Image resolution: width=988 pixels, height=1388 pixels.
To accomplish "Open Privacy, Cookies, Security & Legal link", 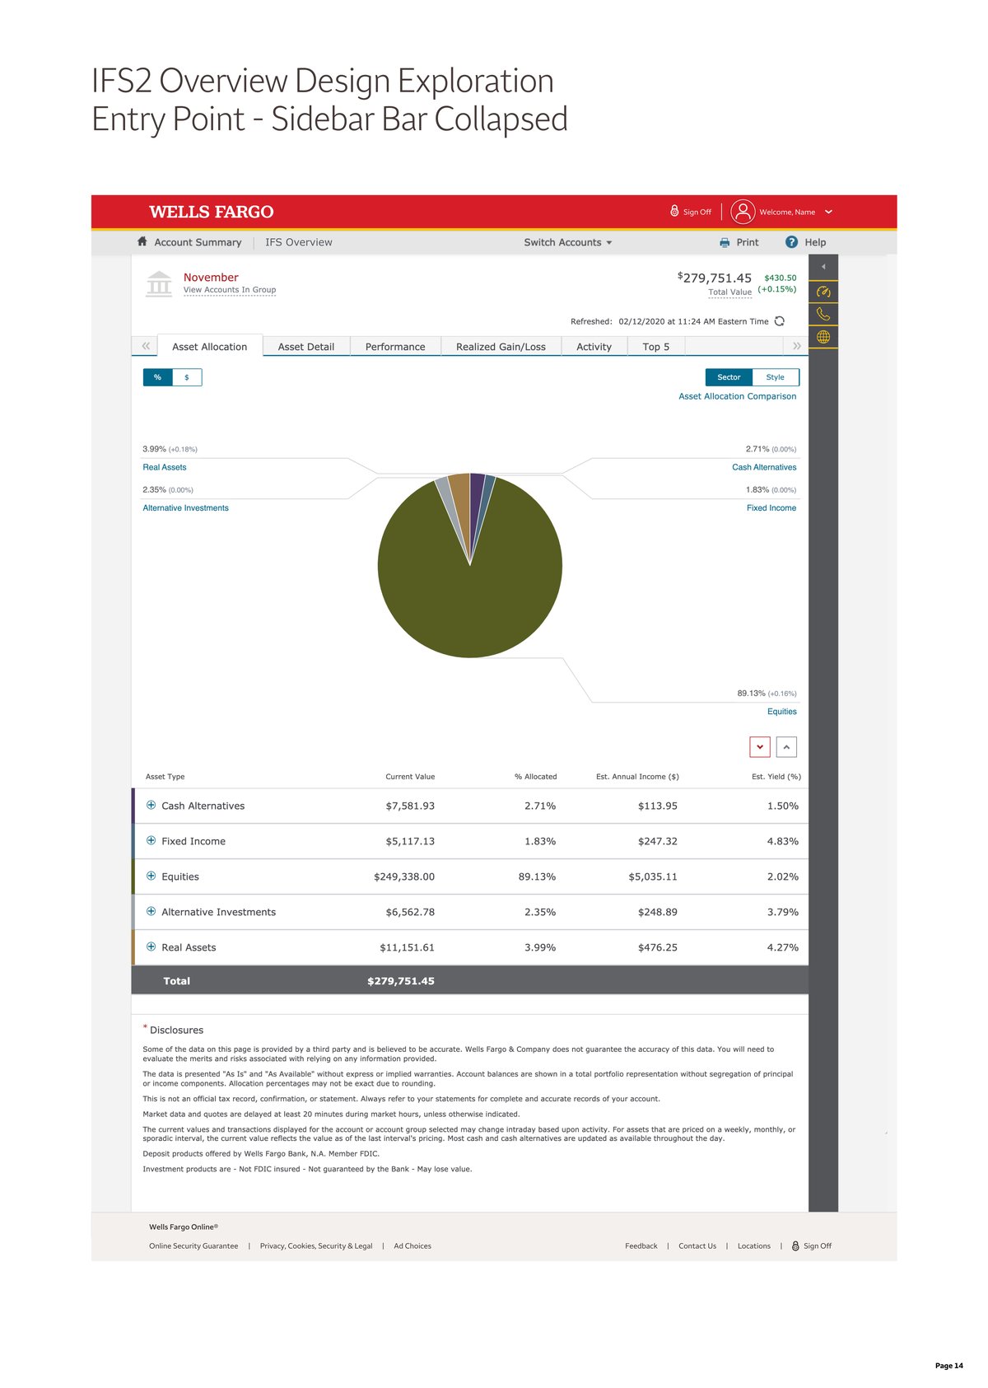I will coord(316,1245).
